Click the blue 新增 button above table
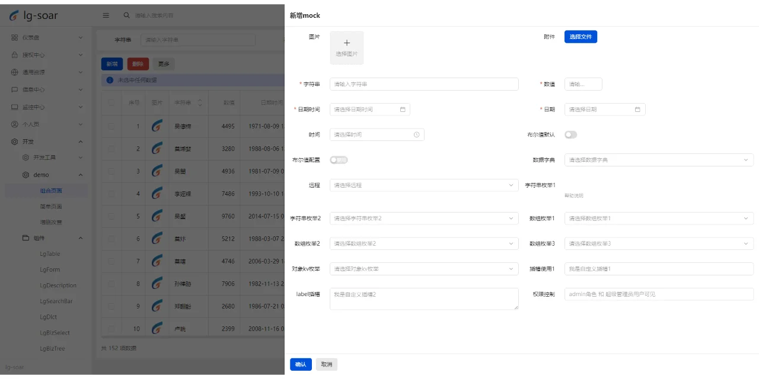The image size is (759, 379). tap(112, 64)
